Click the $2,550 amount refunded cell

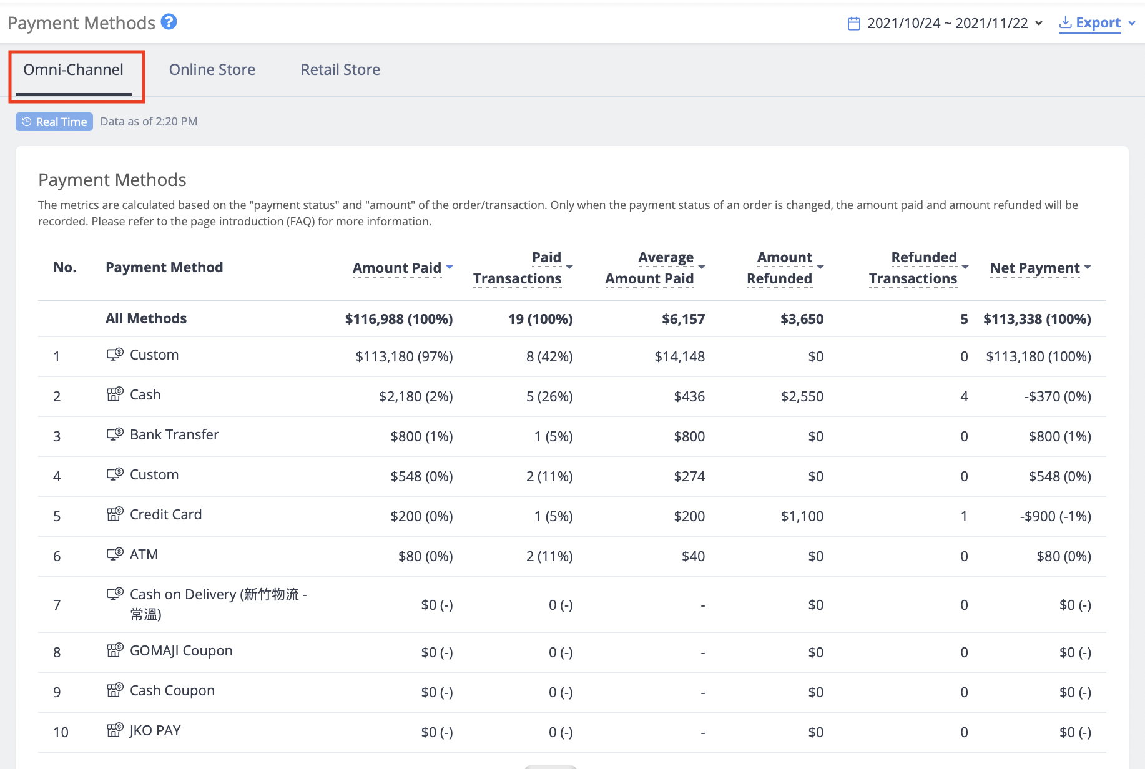(x=802, y=396)
